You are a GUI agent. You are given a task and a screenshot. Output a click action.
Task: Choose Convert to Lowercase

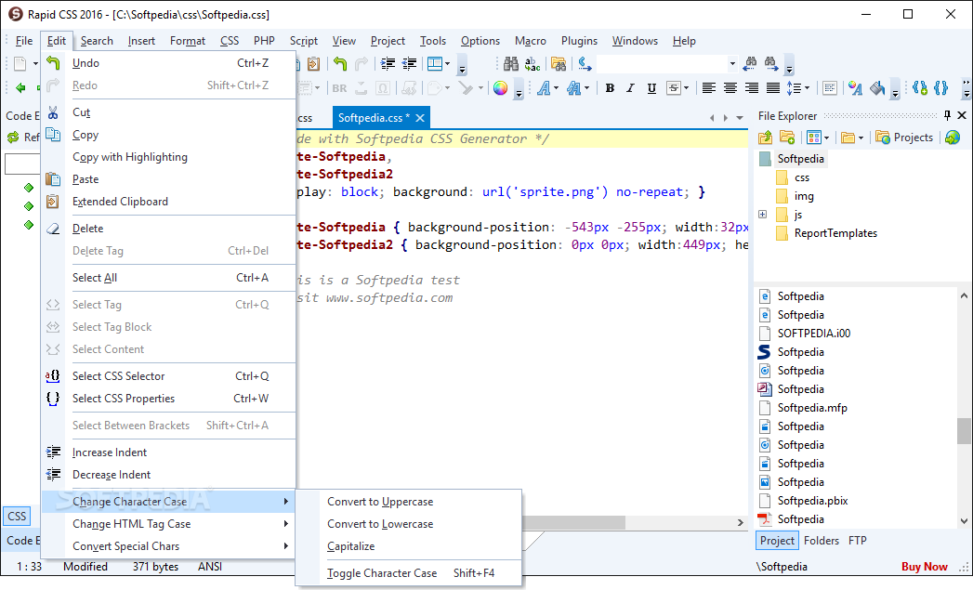pyautogui.click(x=380, y=524)
